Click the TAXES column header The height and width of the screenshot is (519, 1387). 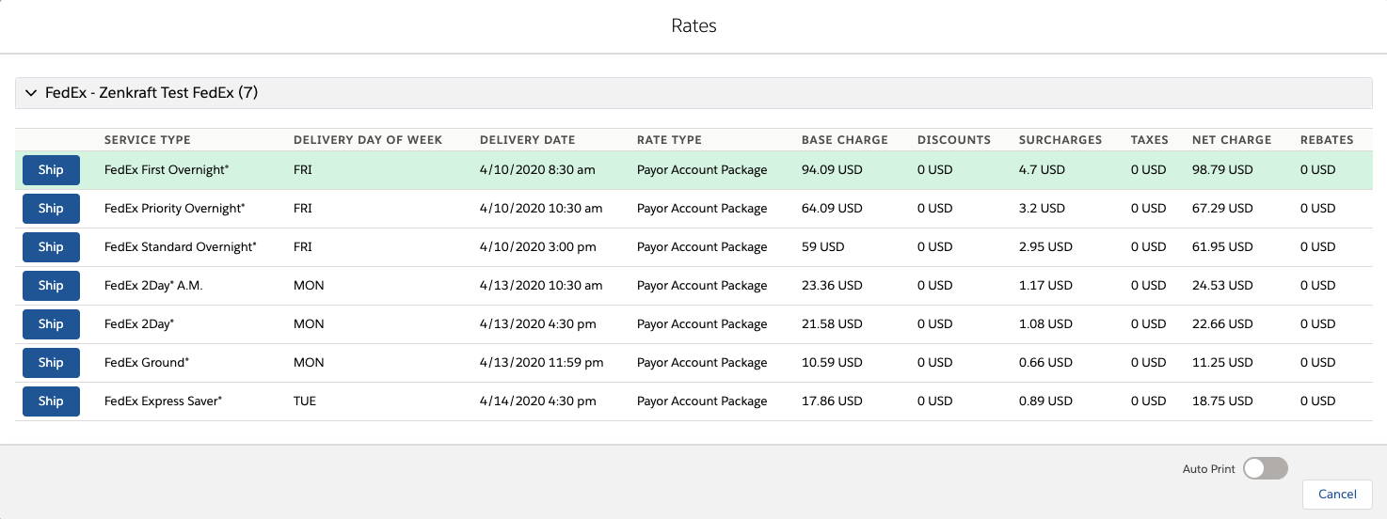(1150, 140)
